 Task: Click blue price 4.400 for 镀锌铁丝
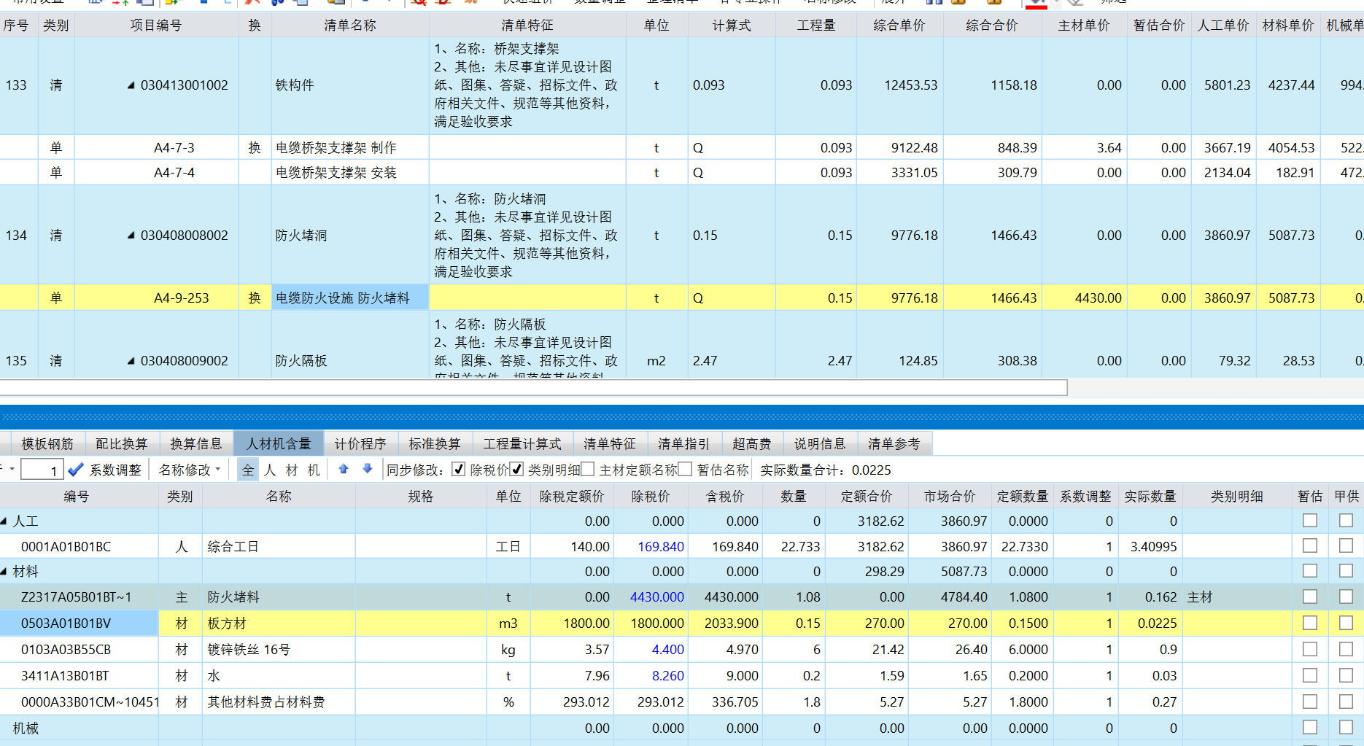(x=668, y=650)
